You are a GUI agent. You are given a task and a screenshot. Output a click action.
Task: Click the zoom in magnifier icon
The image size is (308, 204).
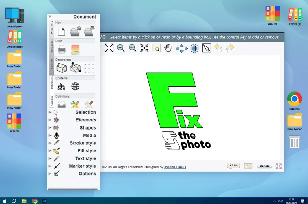(x=132, y=48)
